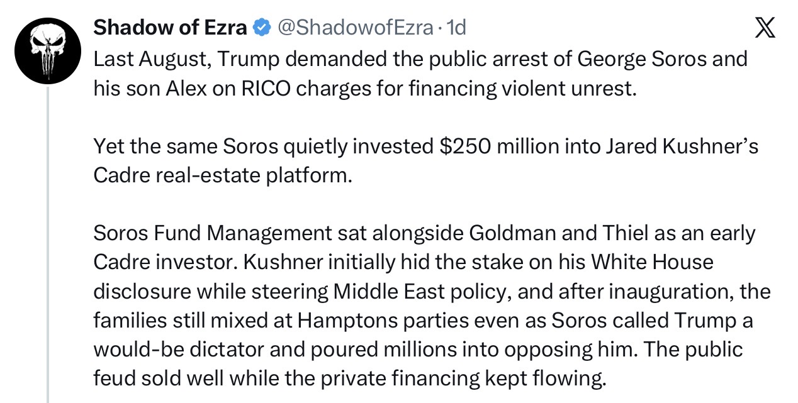Open the 1d timestamp permalink
The width and height of the screenshot is (798, 403).
pyautogui.click(x=456, y=28)
